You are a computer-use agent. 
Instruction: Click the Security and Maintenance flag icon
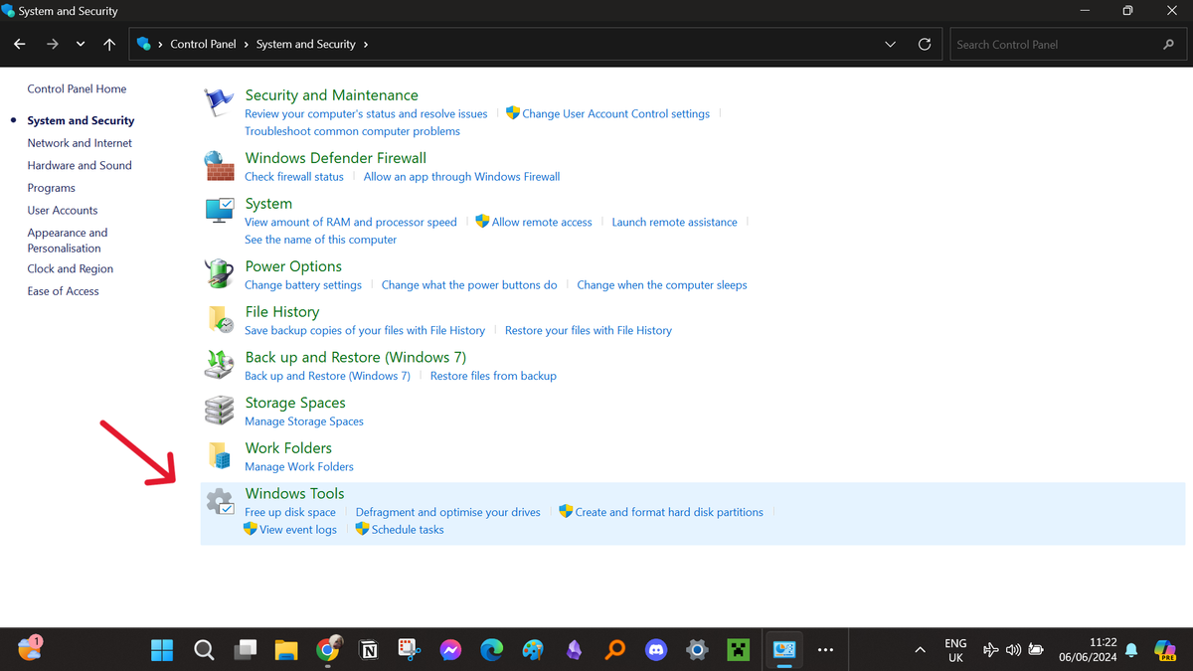click(219, 102)
